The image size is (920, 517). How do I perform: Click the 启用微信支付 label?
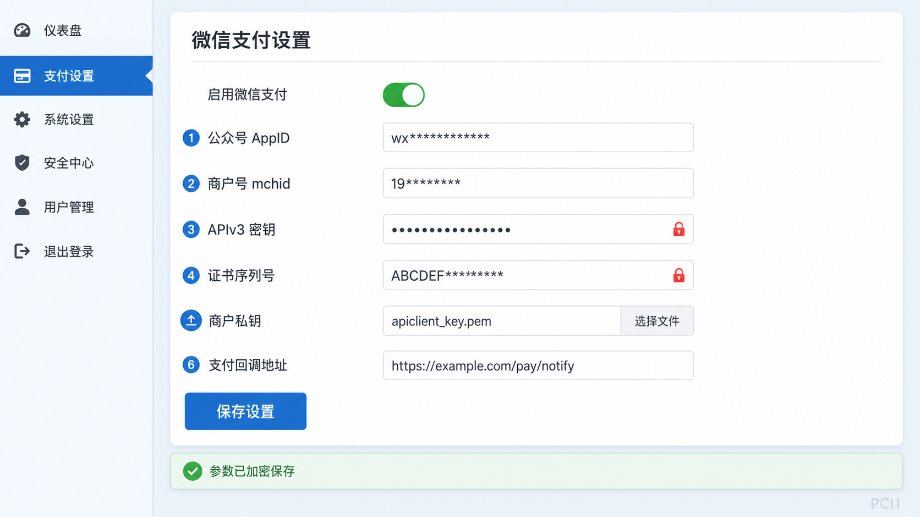[247, 94]
